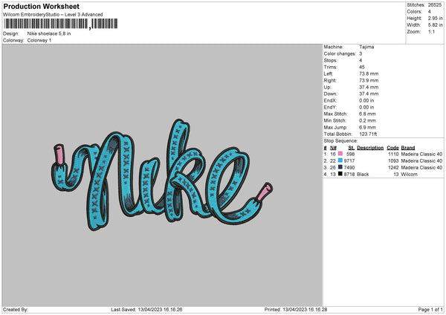The width and height of the screenshot is (446, 315).
Task: Click the 'Wilcom' brand in row 4
Action: tap(410, 175)
